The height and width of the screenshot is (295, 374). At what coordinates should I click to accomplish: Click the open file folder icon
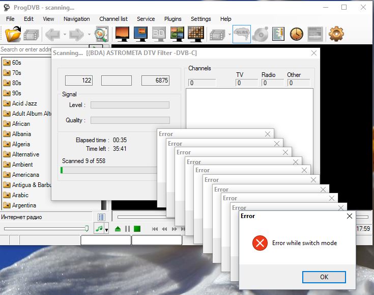pyautogui.click(x=13, y=34)
